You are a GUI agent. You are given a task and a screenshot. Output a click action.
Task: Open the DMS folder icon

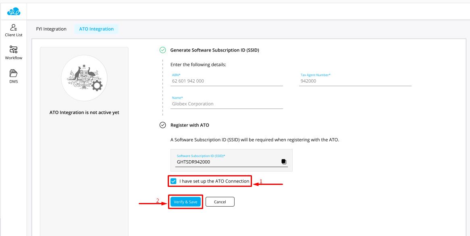point(13,73)
